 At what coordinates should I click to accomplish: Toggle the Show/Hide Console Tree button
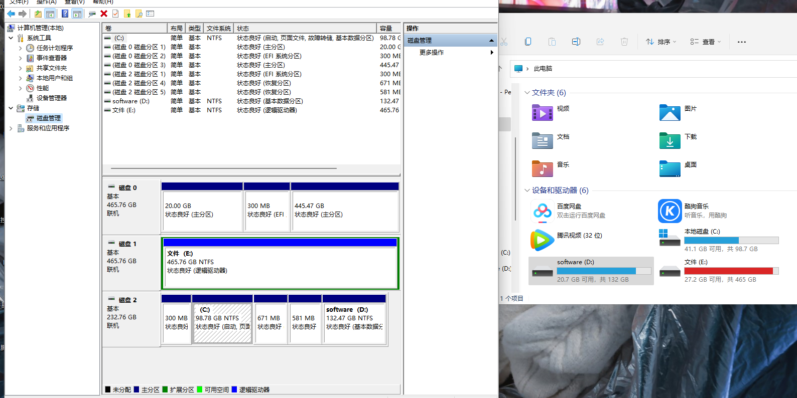tap(50, 14)
